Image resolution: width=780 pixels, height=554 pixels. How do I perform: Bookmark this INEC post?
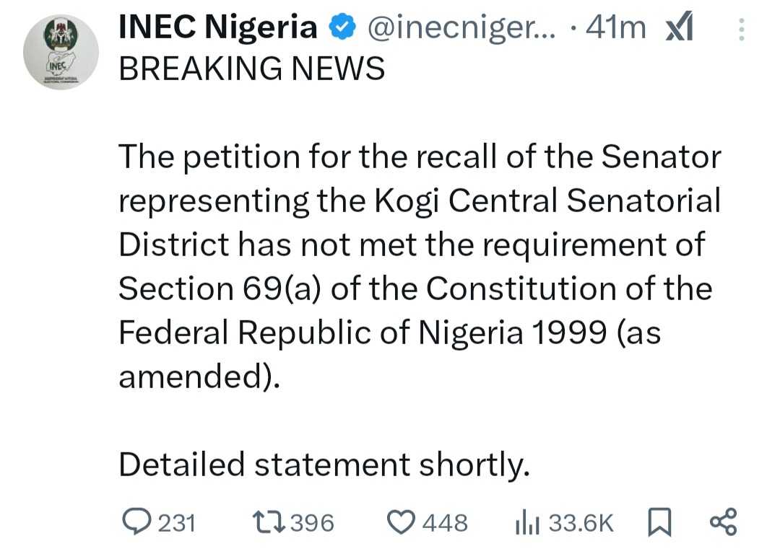tap(659, 522)
